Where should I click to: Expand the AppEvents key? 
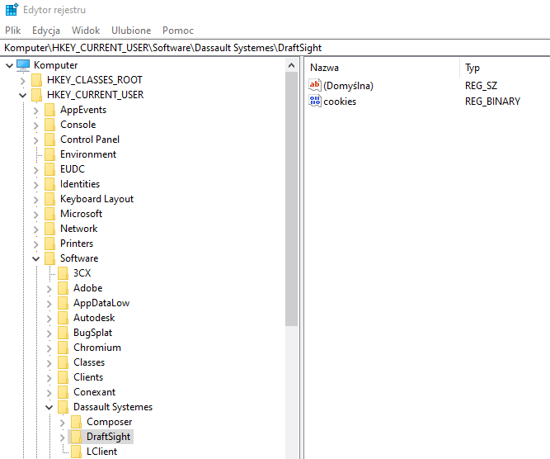[x=35, y=111]
